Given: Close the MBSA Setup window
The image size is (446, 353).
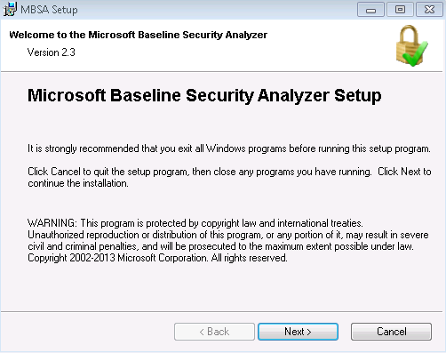Looking at the screenshot, I should (429, 10).
